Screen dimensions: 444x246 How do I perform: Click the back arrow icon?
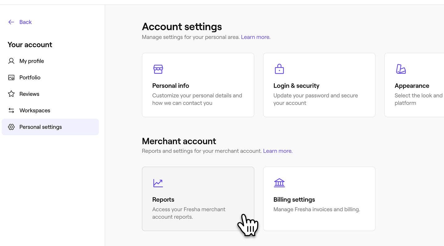click(x=11, y=22)
